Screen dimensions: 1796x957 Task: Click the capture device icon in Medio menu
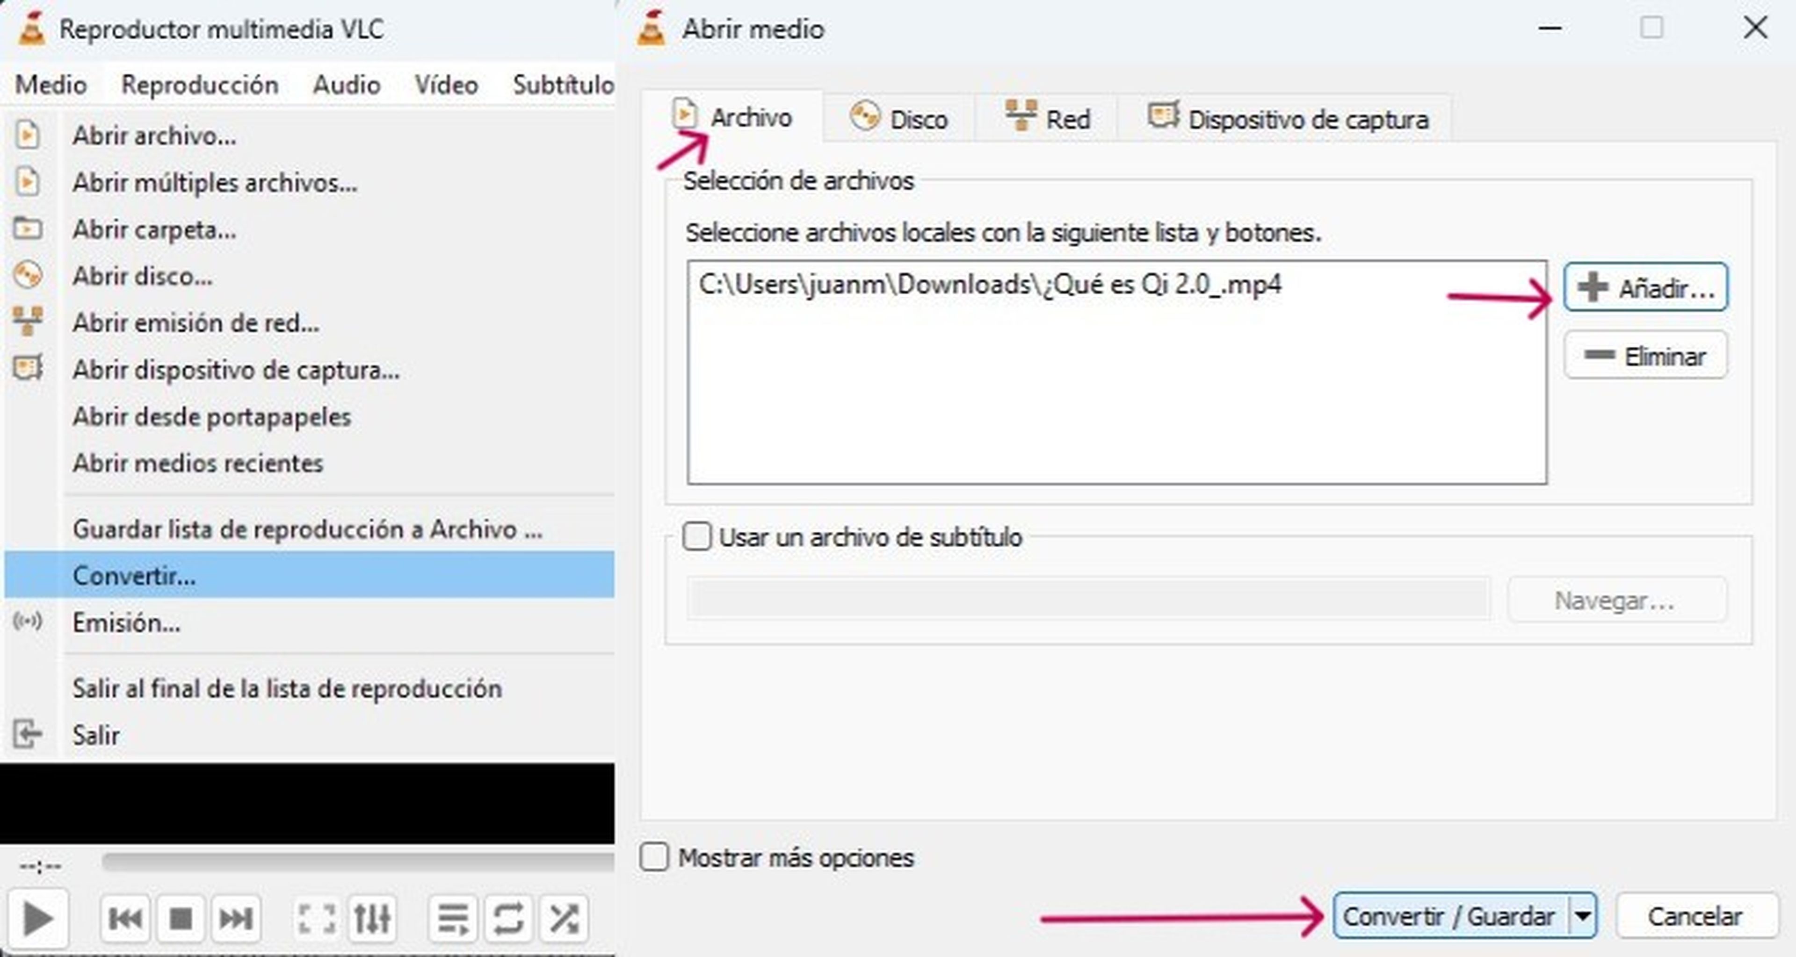tap(27, 368)
